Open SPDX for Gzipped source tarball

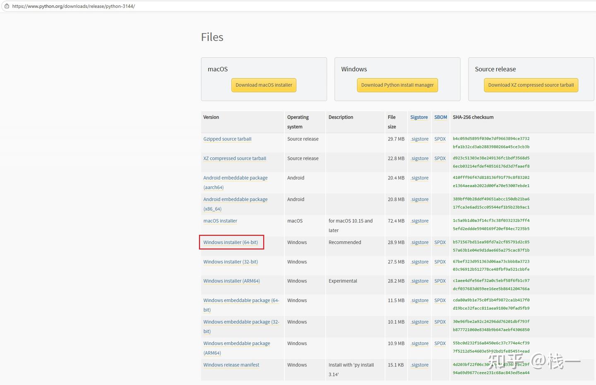[x=440, y=139]
